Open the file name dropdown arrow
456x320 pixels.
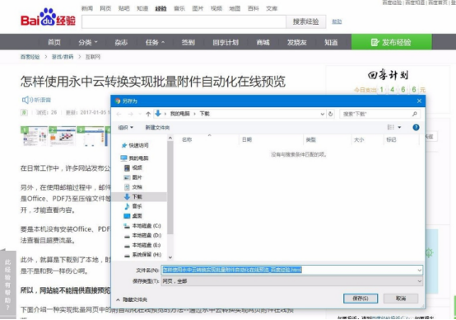[x=419, y=271]
